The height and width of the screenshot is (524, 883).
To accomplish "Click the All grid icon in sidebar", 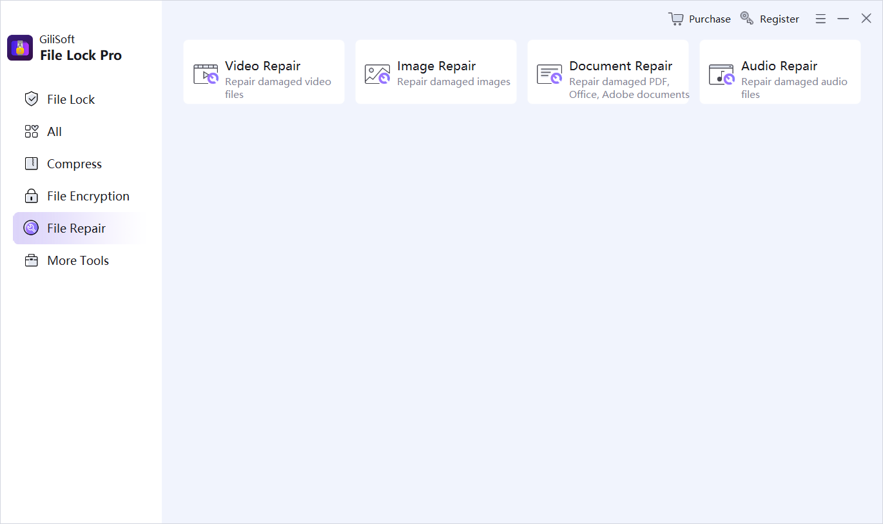I will pyautogui.click(x=31, y=131).
